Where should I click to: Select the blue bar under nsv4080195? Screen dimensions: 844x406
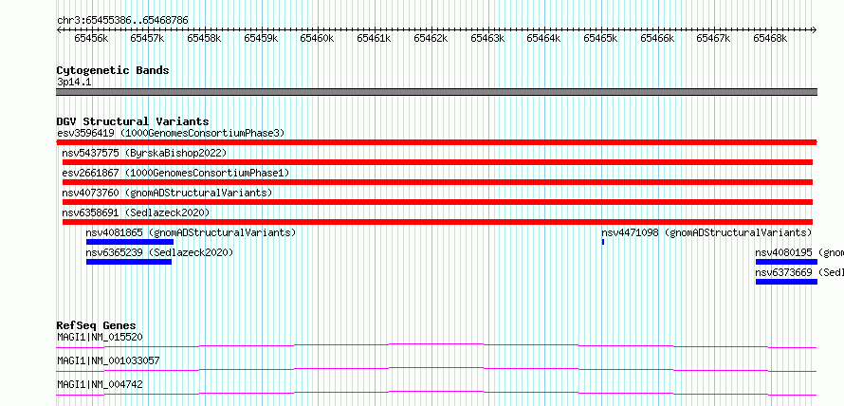786,262
